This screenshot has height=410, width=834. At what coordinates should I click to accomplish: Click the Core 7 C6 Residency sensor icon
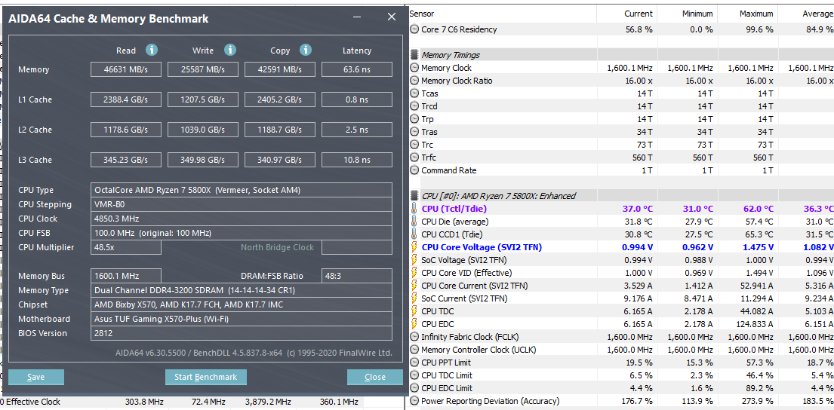(x=414, y=29)
